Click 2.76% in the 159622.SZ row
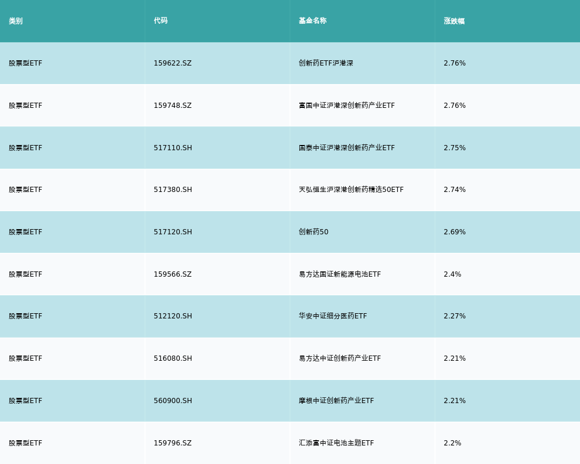The width and height of the screenshot is (580, 464). pyautogui.click(x=455, y=63)
